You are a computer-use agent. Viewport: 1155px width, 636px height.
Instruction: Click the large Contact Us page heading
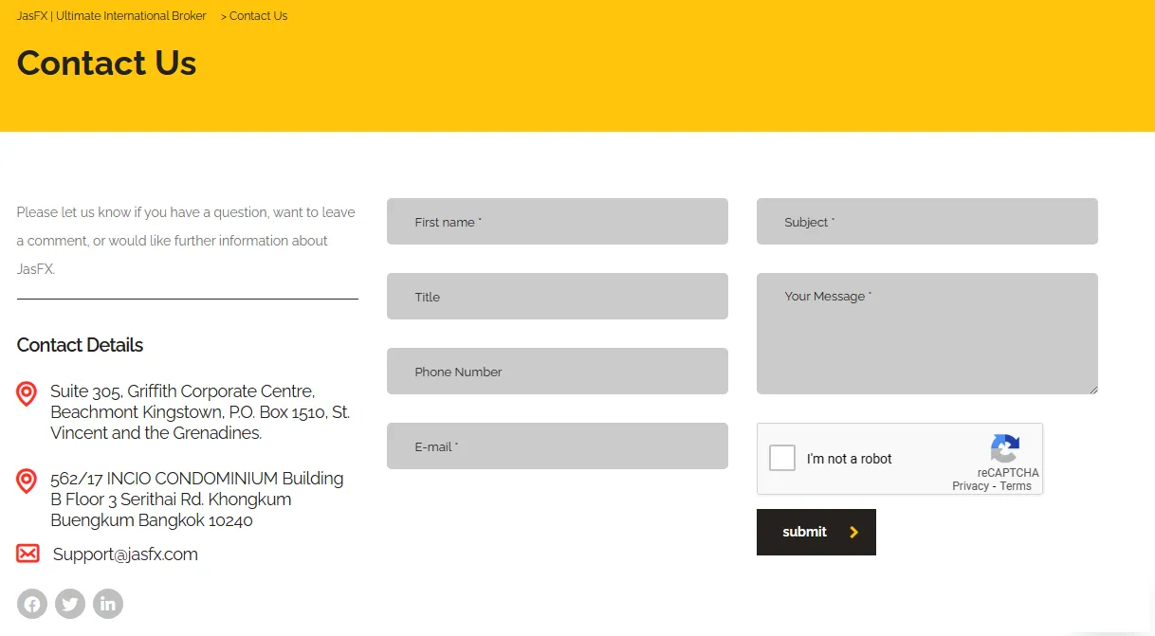pyautogui.click(x=106, y=64)
